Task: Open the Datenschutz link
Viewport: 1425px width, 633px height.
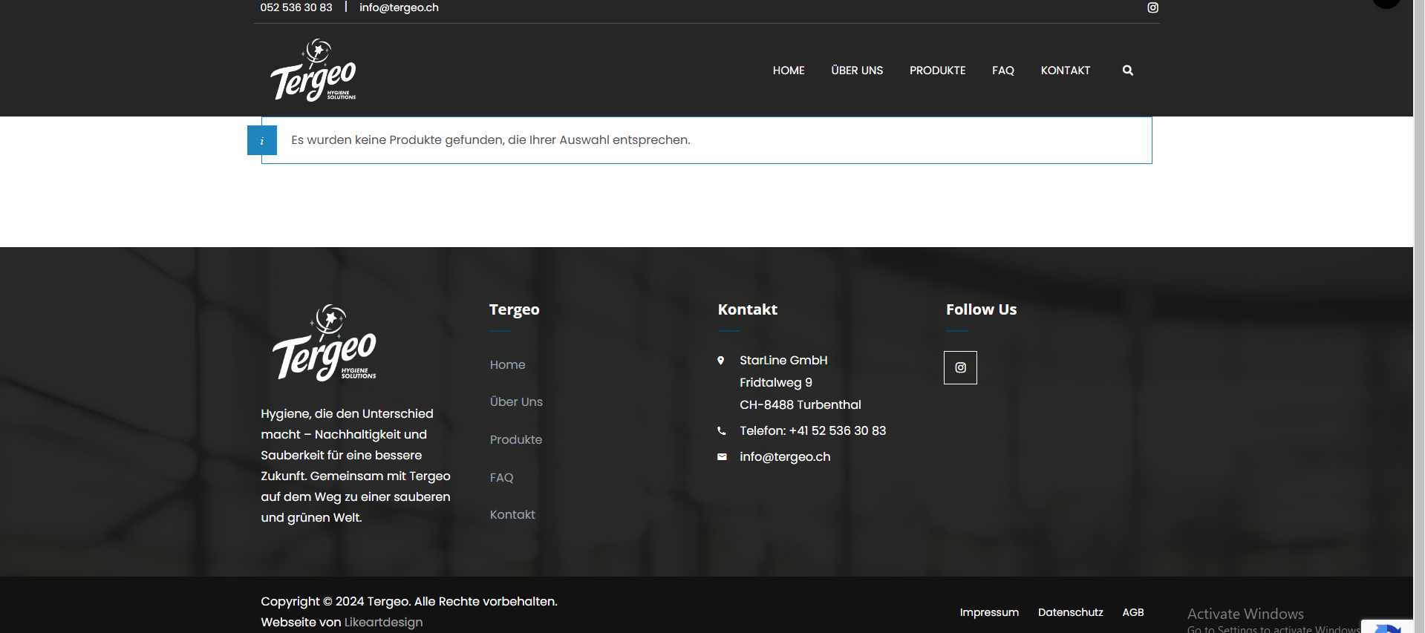Action: (1070, 613)
